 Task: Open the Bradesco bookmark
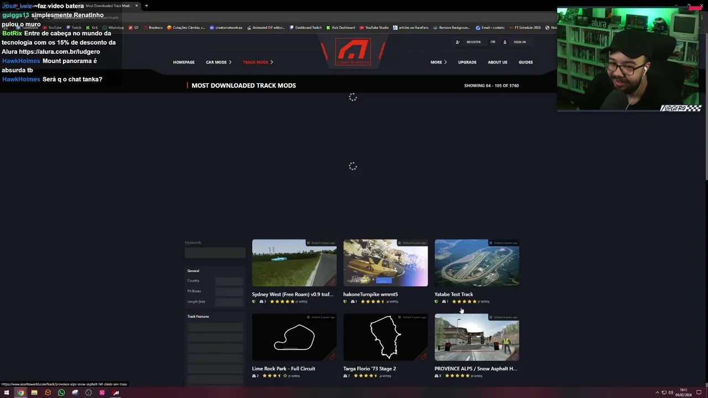coord(153,28)
